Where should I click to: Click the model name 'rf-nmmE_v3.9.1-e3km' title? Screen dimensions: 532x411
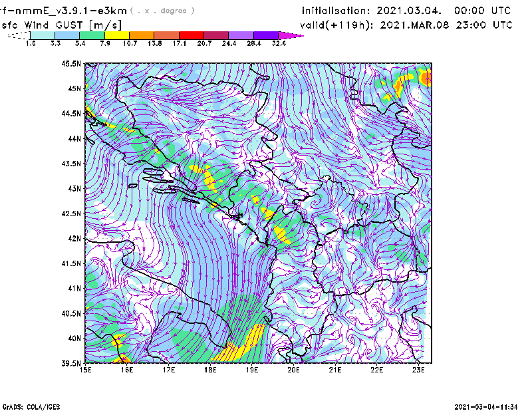click(x=63, y=11)
